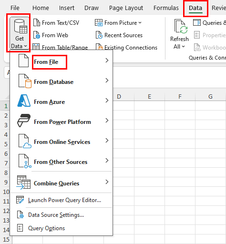Open the Insert ribbon tab
Image resolution: width=226 pixels, height=244 pixels.
pos(67,8)
